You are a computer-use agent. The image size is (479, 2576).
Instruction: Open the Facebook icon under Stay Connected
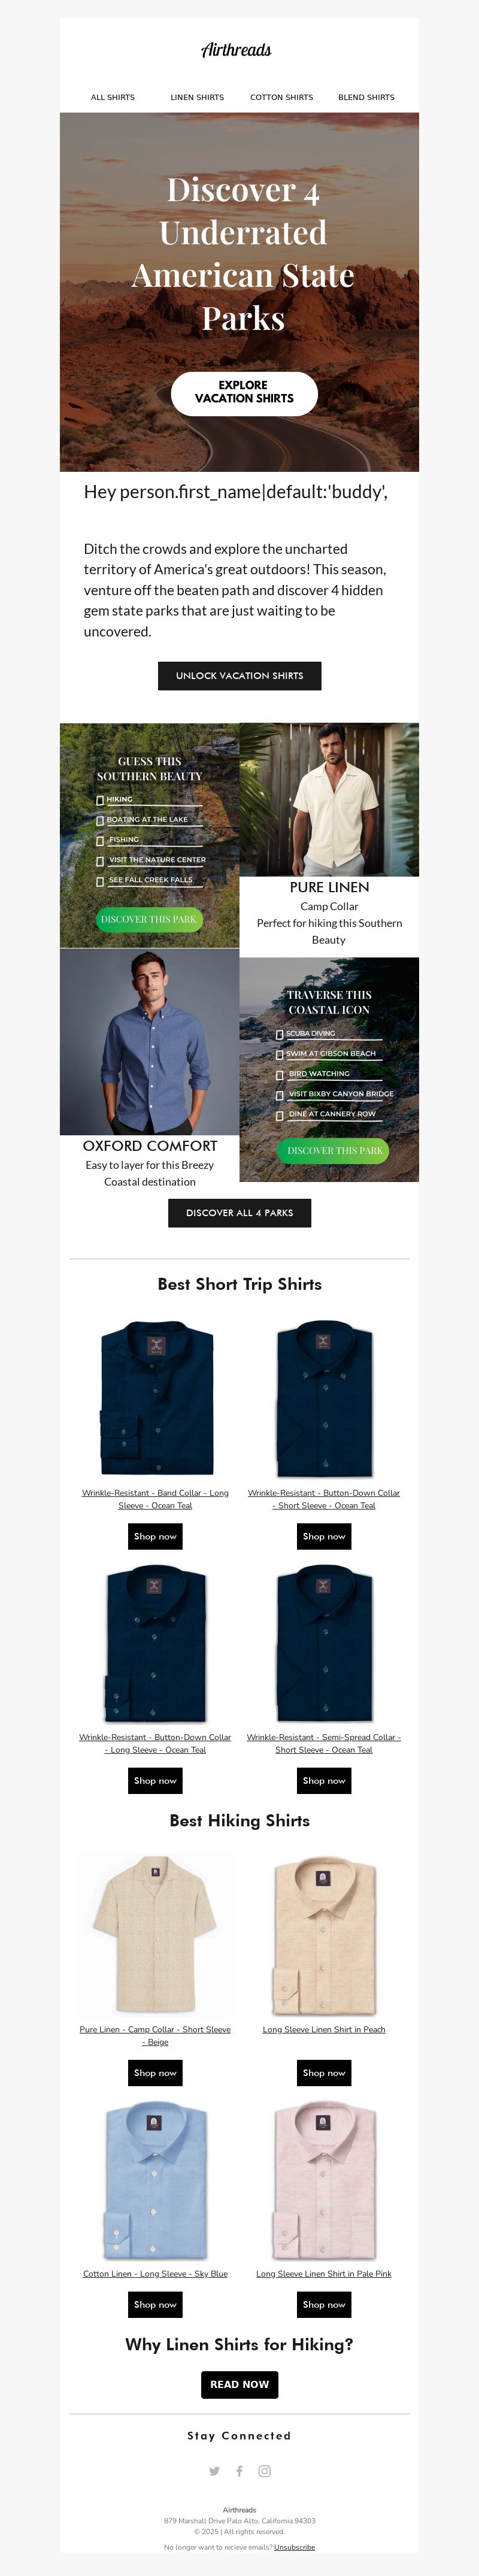point(239,2471)
